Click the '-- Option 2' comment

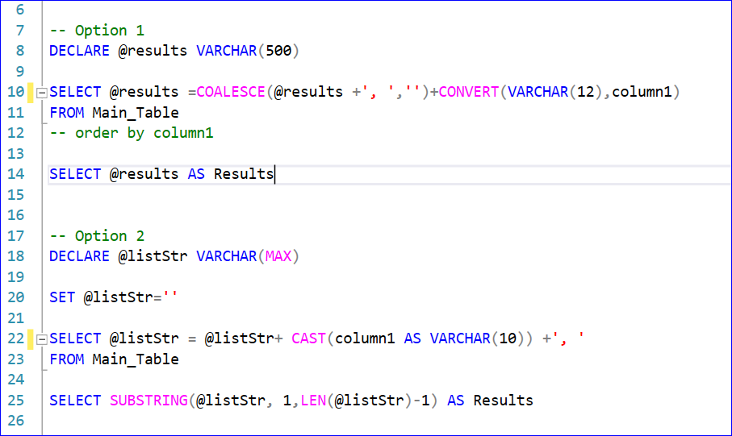click(x=97, y=236)
